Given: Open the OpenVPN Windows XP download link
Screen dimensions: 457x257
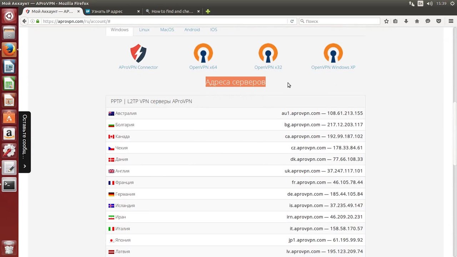Looking at the screenshot, I should coord(333,67).
